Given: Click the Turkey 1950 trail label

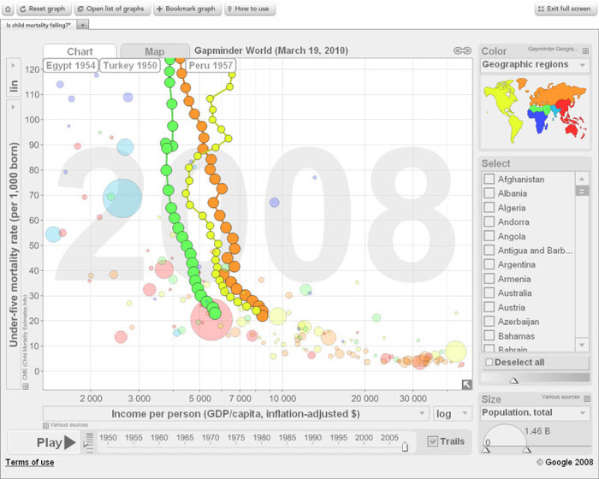Looking at the screenshot, I should [130, 65].
